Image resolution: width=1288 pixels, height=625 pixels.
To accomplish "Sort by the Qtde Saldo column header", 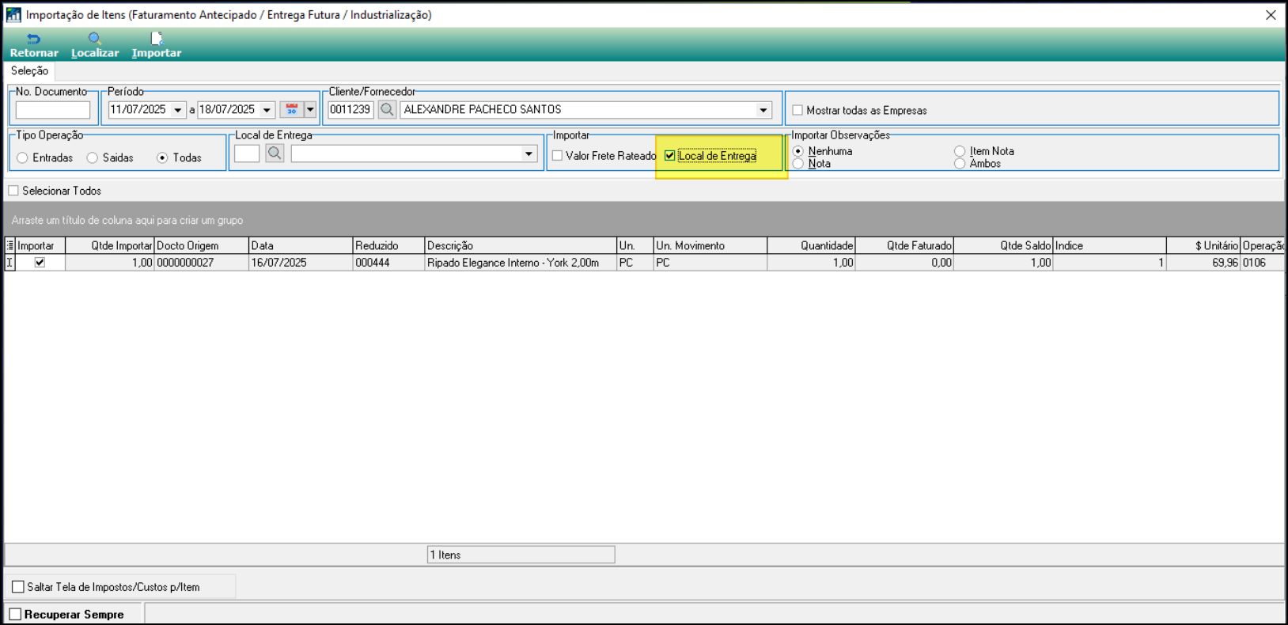I will point(1003,246).
